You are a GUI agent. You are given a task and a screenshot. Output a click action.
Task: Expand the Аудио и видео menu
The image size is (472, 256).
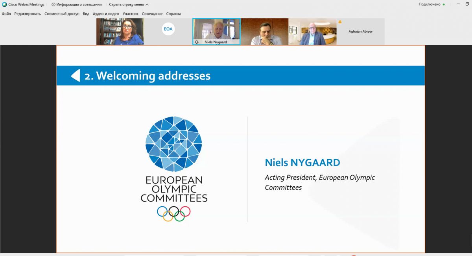(106, 13)
